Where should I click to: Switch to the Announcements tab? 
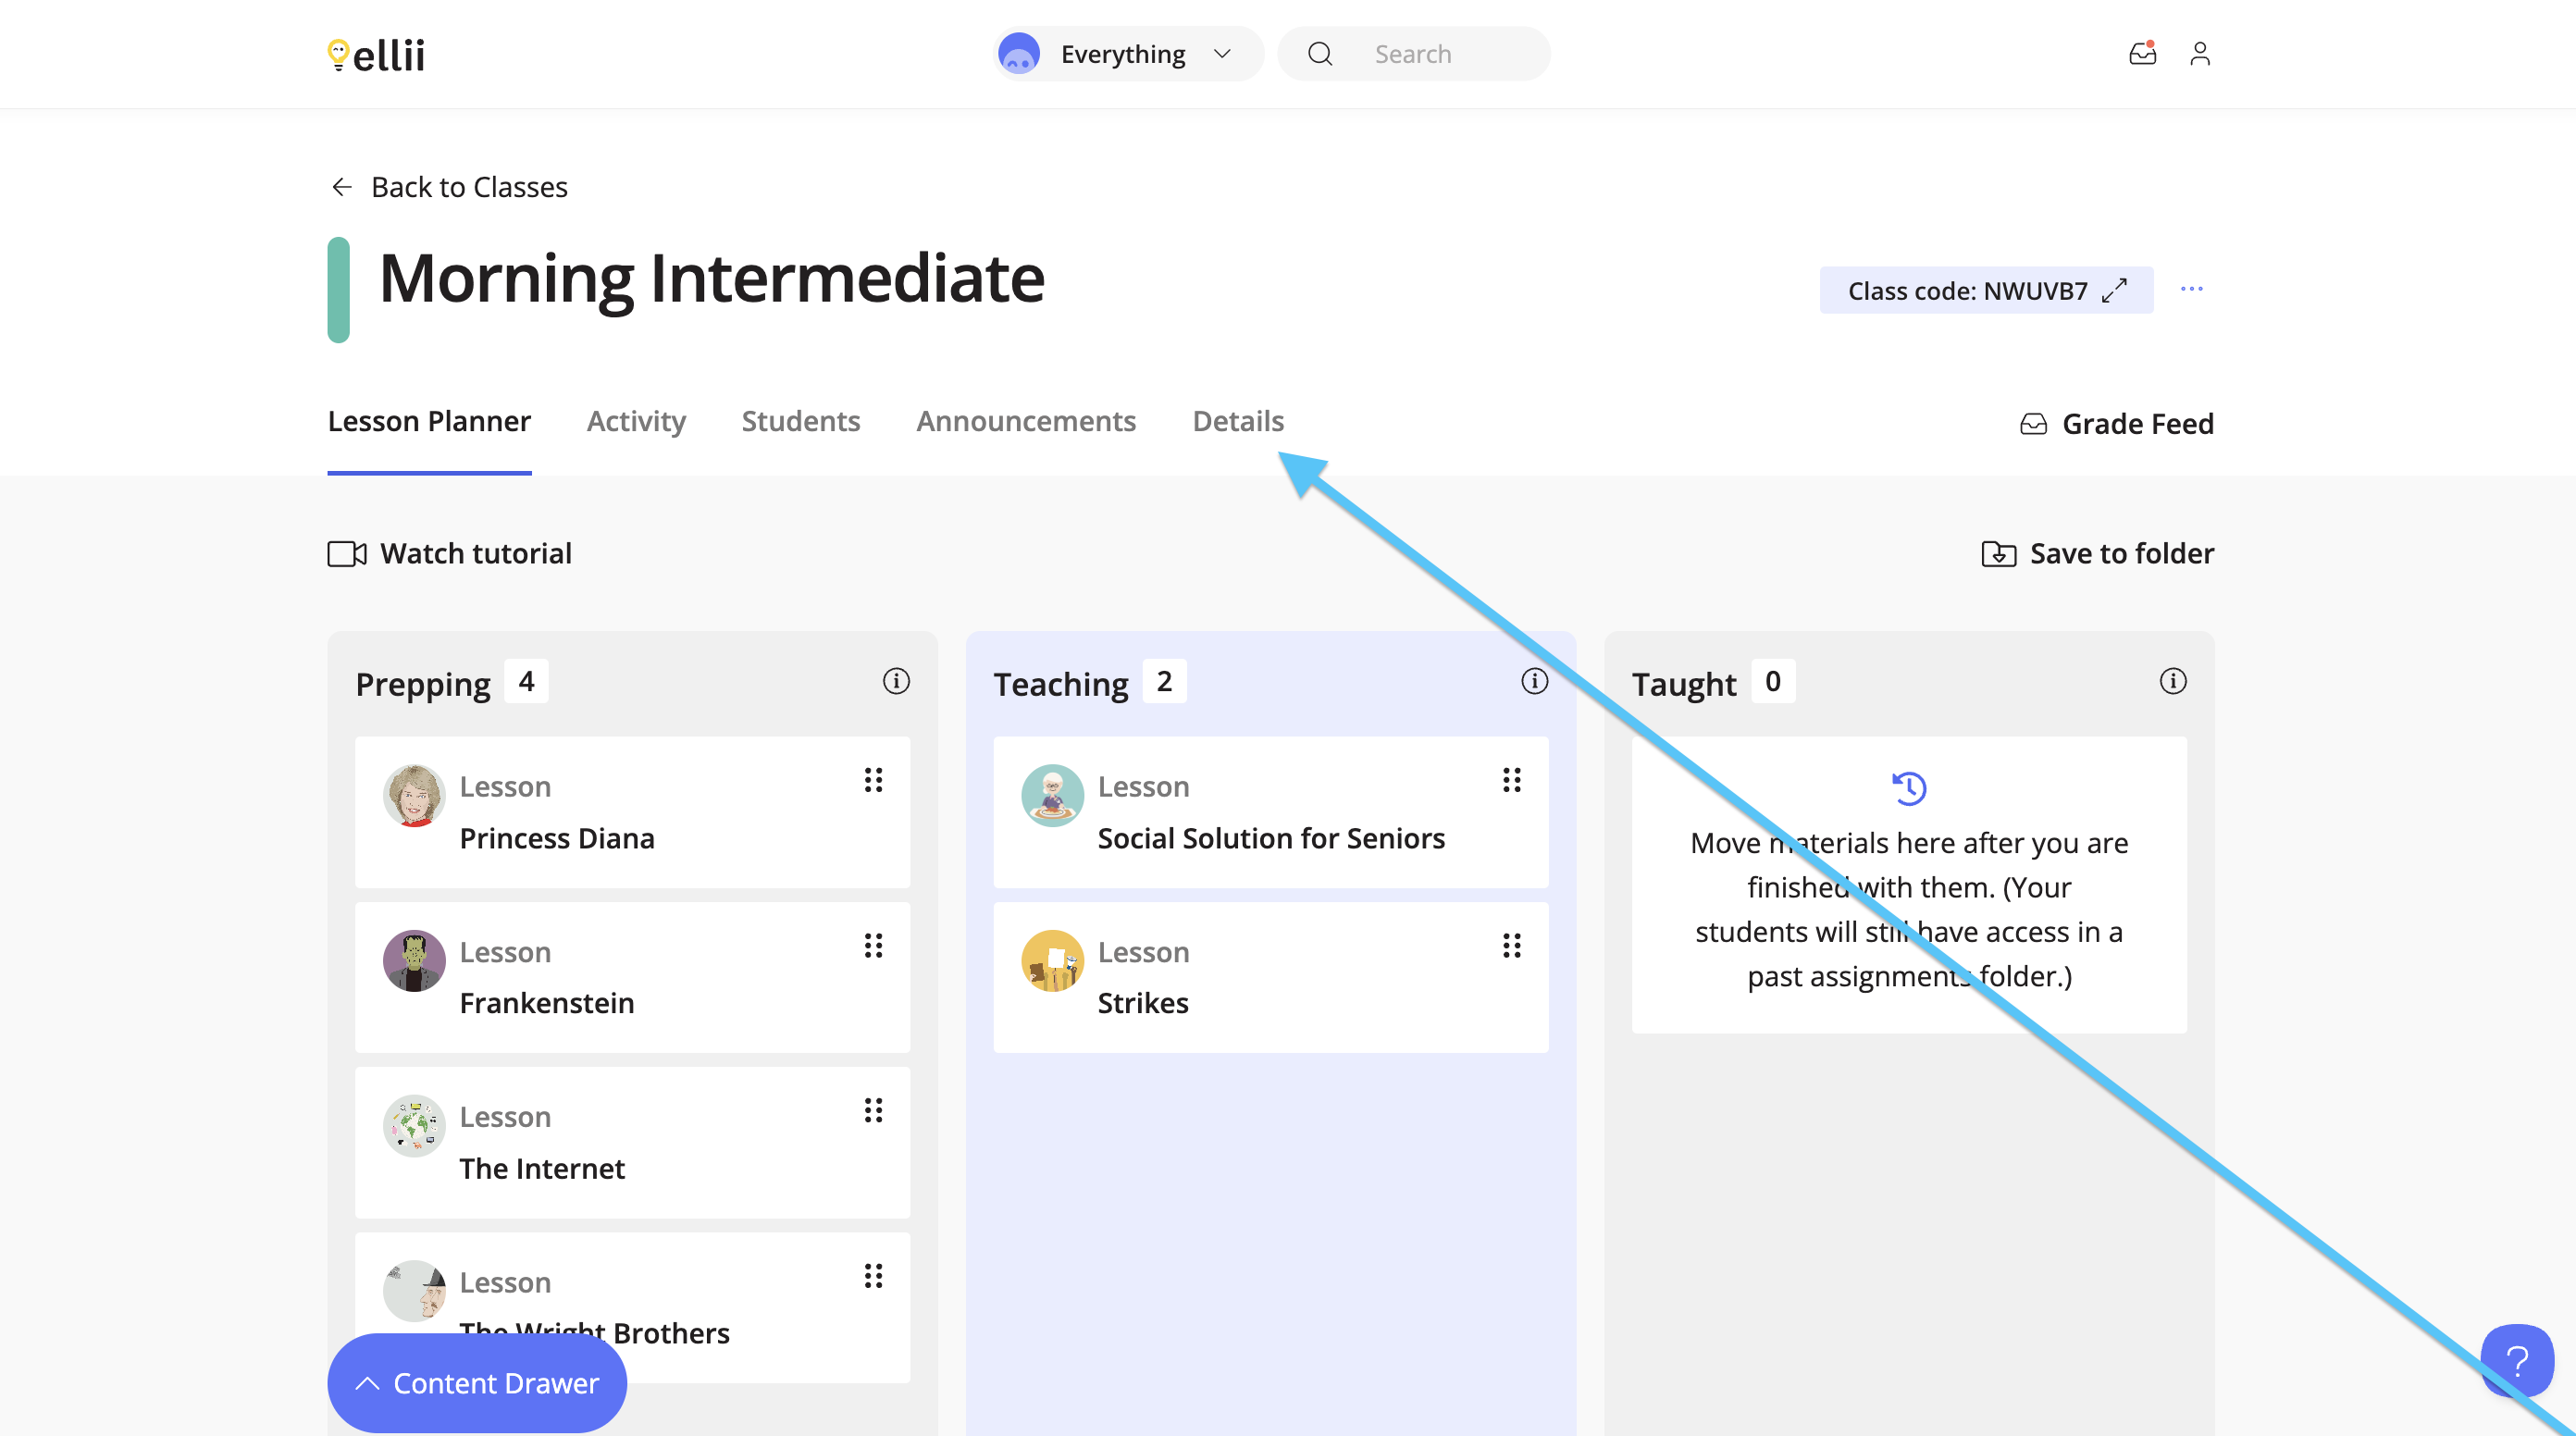(1026, 421)
